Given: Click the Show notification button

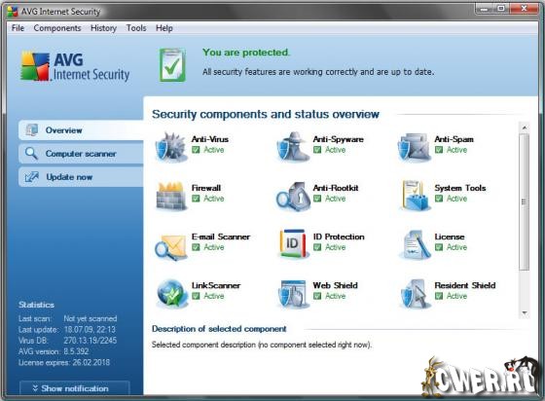Looking at the screenshot, I should tap(75, 388).
